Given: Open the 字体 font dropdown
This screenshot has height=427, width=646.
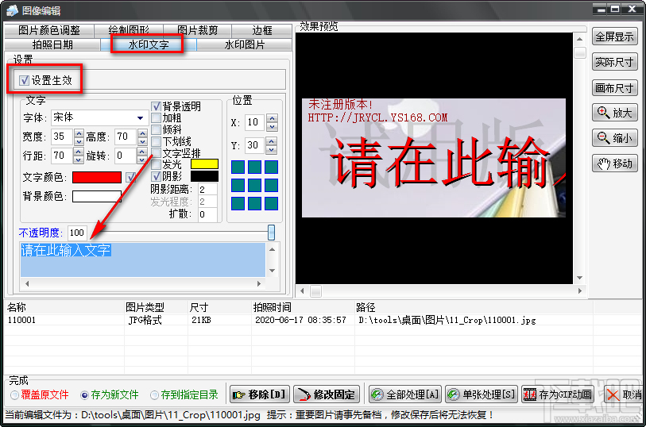Looking at the screenshot, I should coord(140,117).
